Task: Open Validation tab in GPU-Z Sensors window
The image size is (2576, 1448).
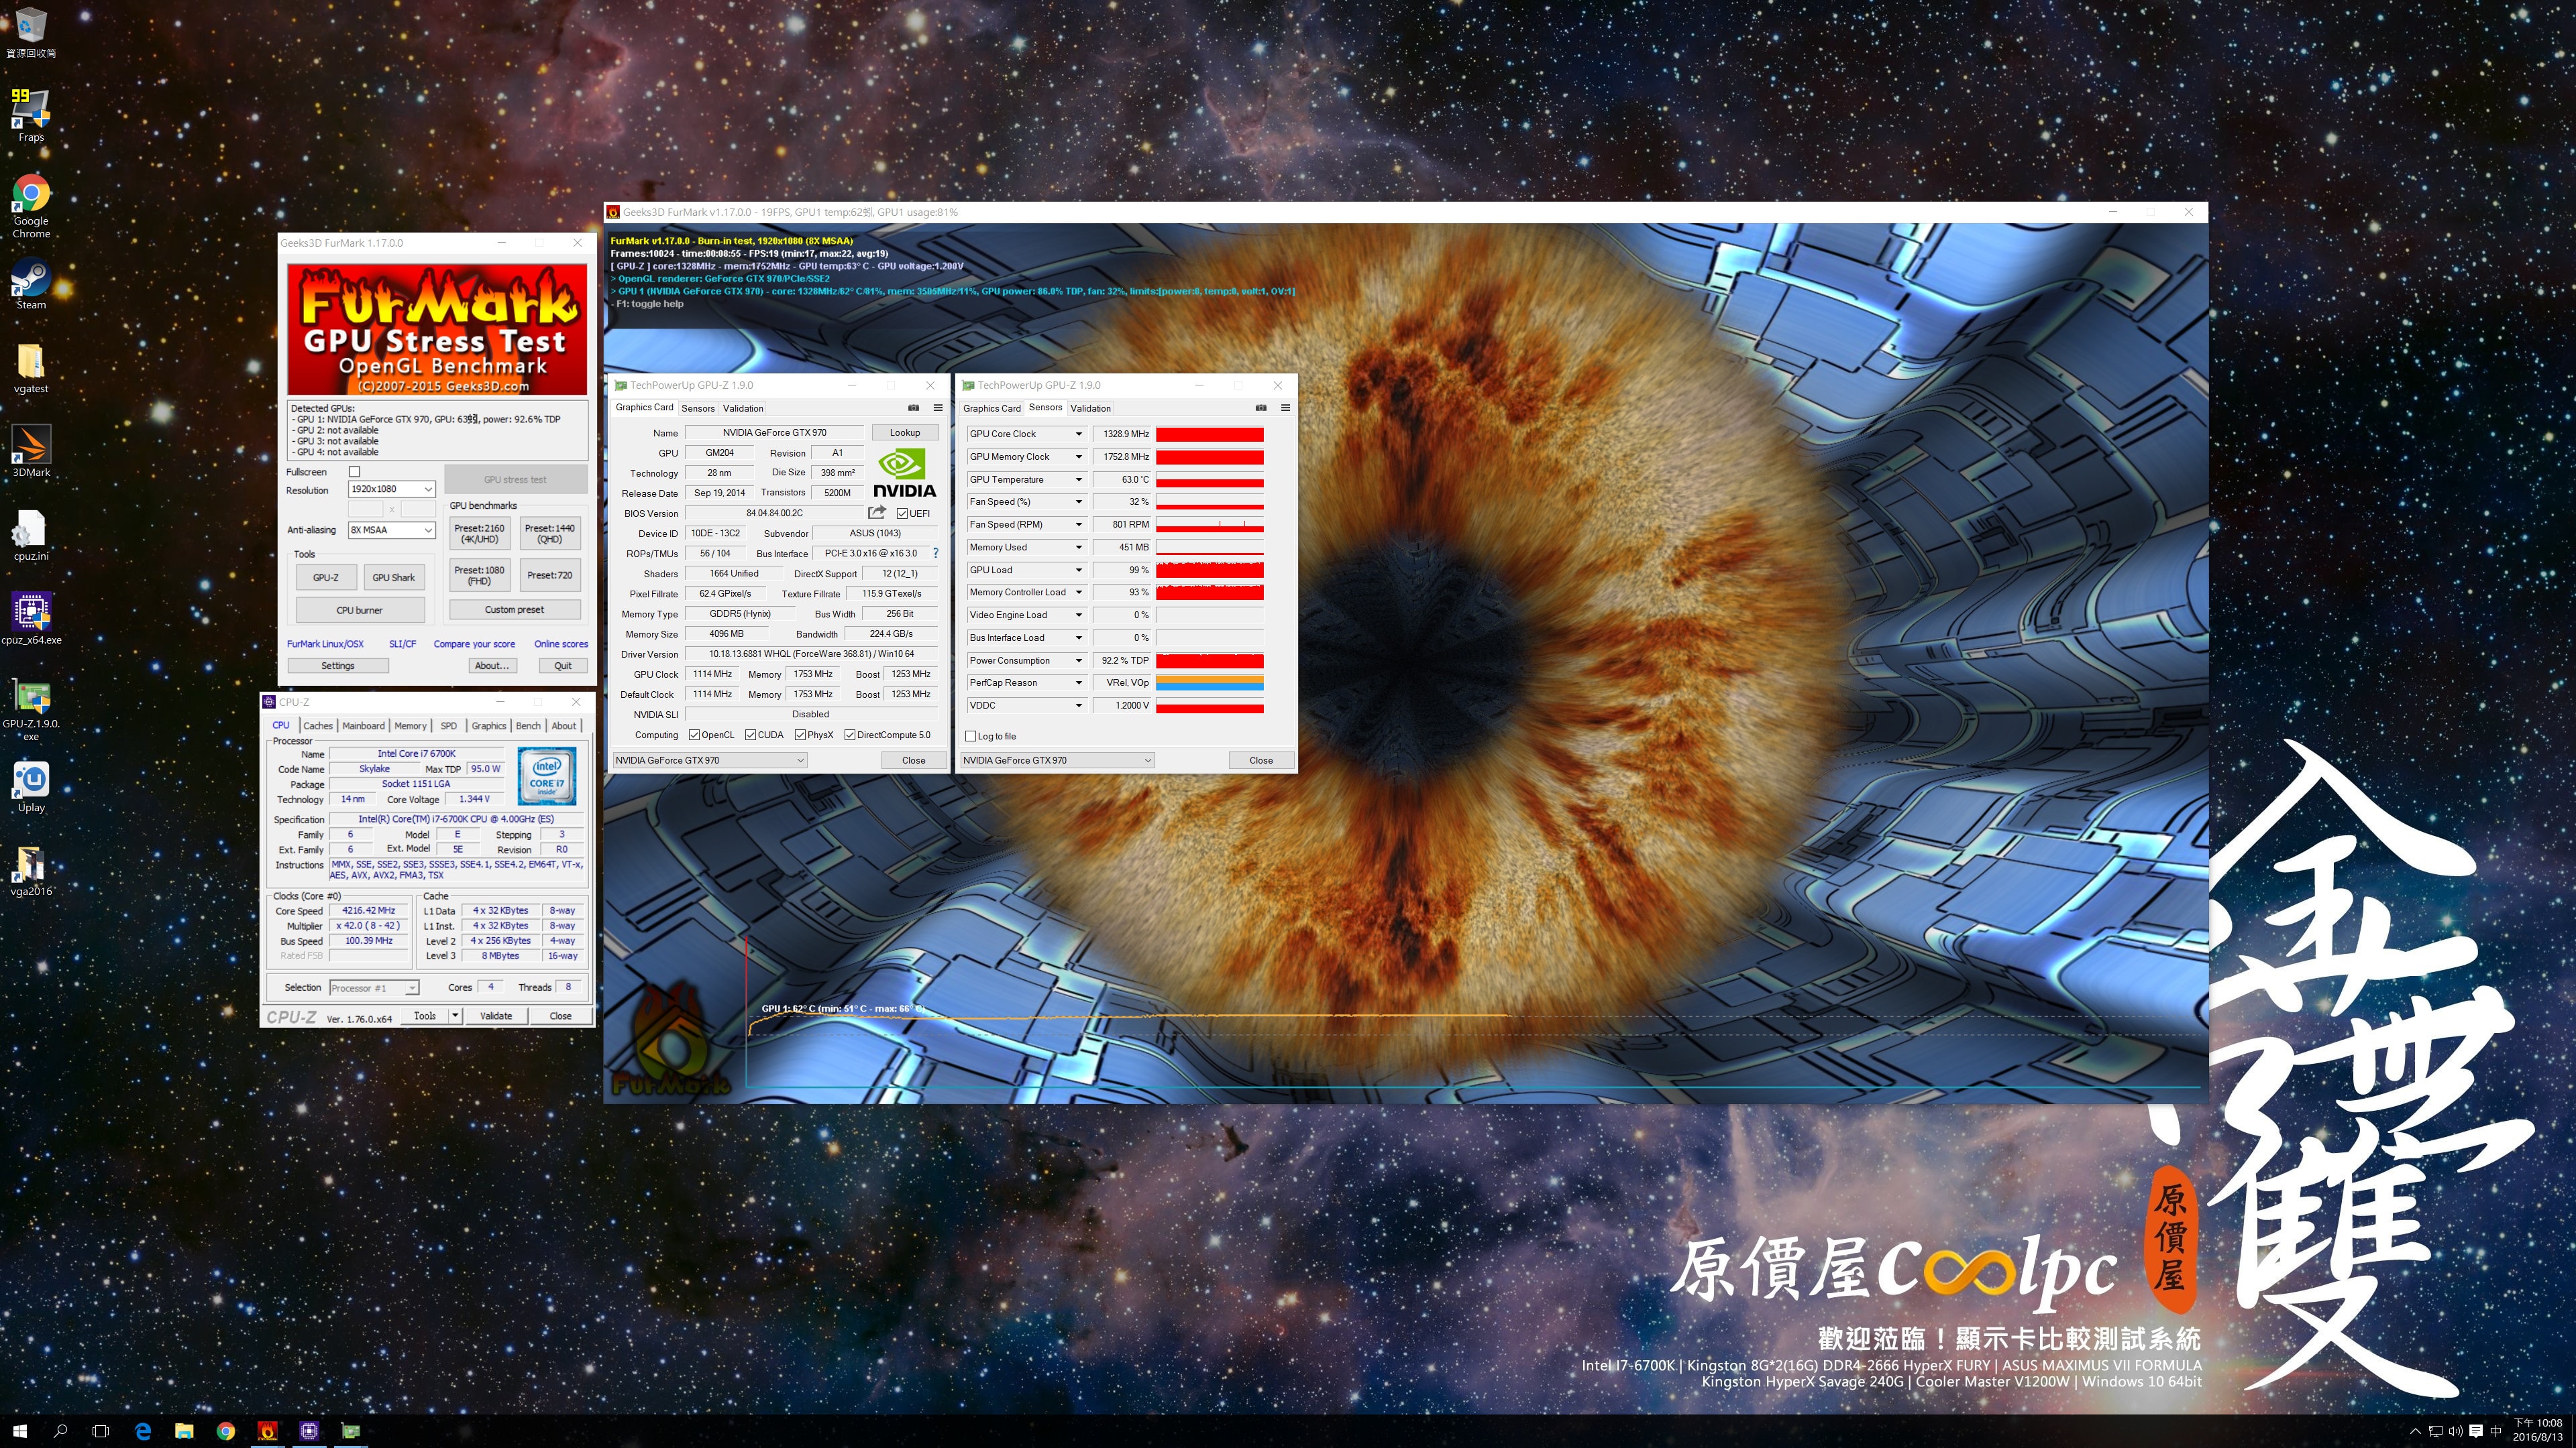Action: [1090, 409]
